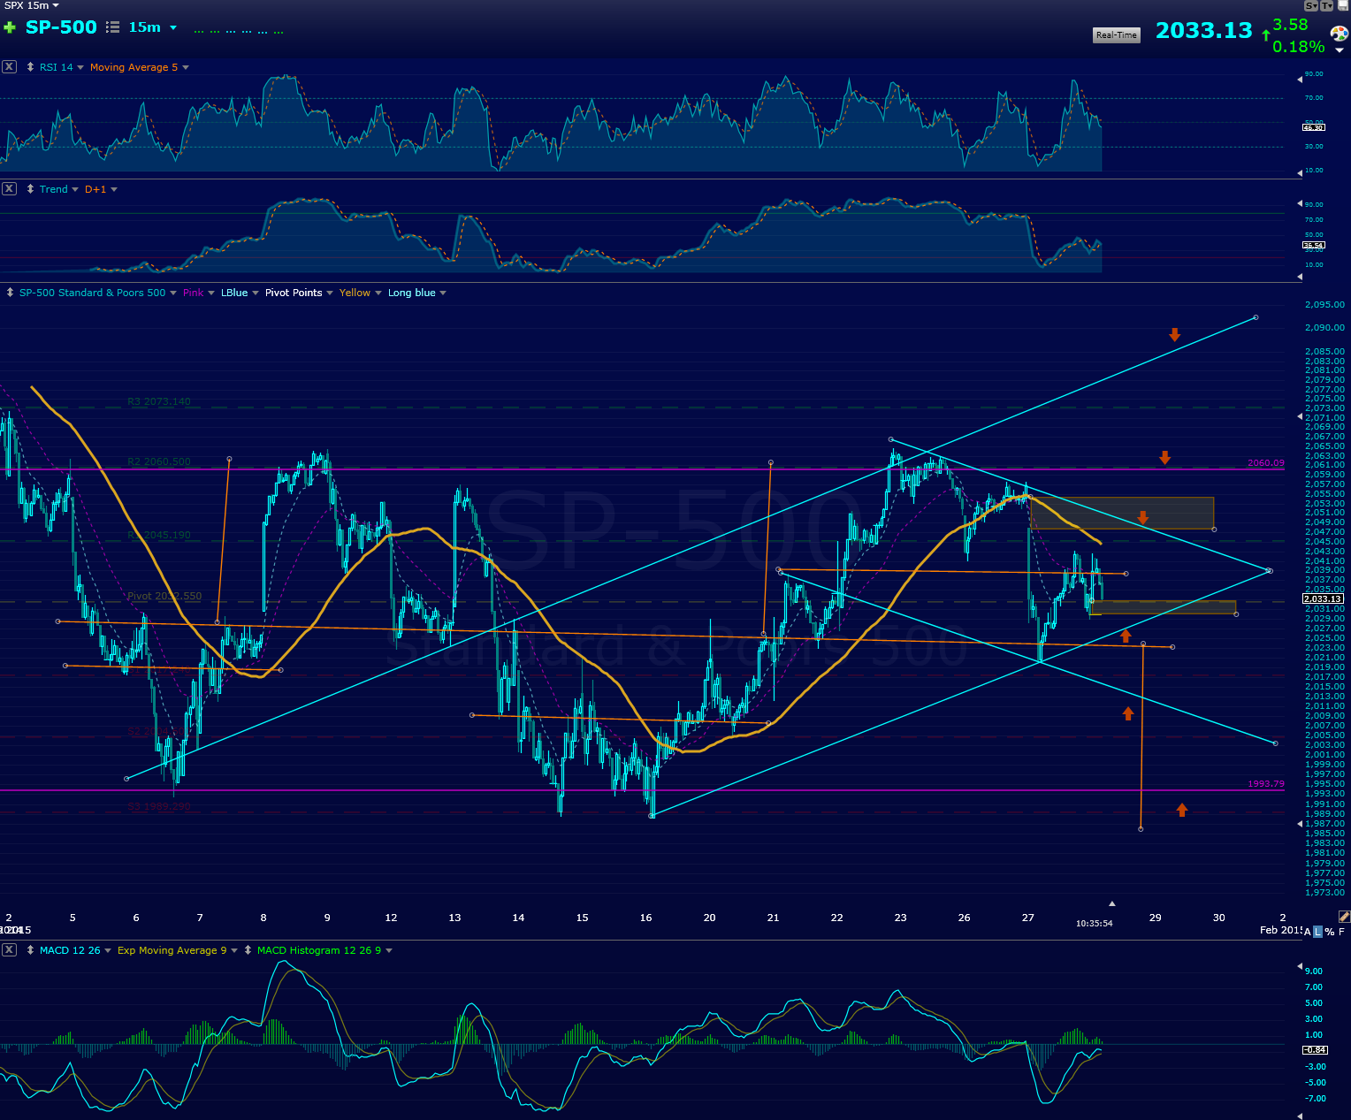Click the down arrow inside upper orange box

coord(1142,517)
